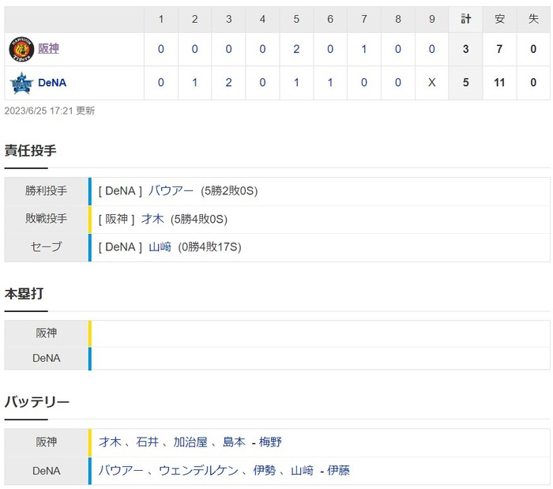This screenshot has width=553, height=489.
Task: Open the DeNA team link in scoreboard
Action: (52, 82)
